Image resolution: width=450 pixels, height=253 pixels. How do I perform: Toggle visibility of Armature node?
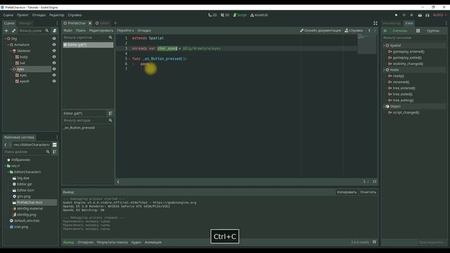point(54,45)
